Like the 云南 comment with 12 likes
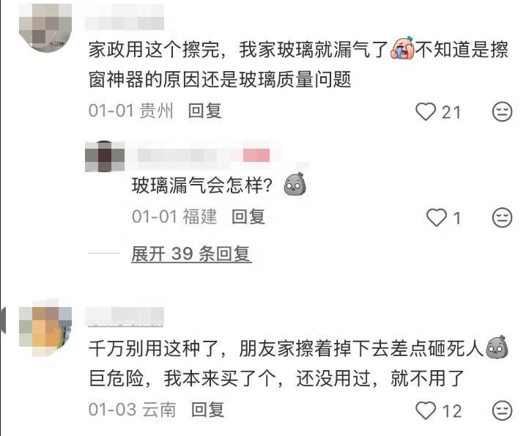The width and height of the screenshot is (529, 436). [426, 410]
